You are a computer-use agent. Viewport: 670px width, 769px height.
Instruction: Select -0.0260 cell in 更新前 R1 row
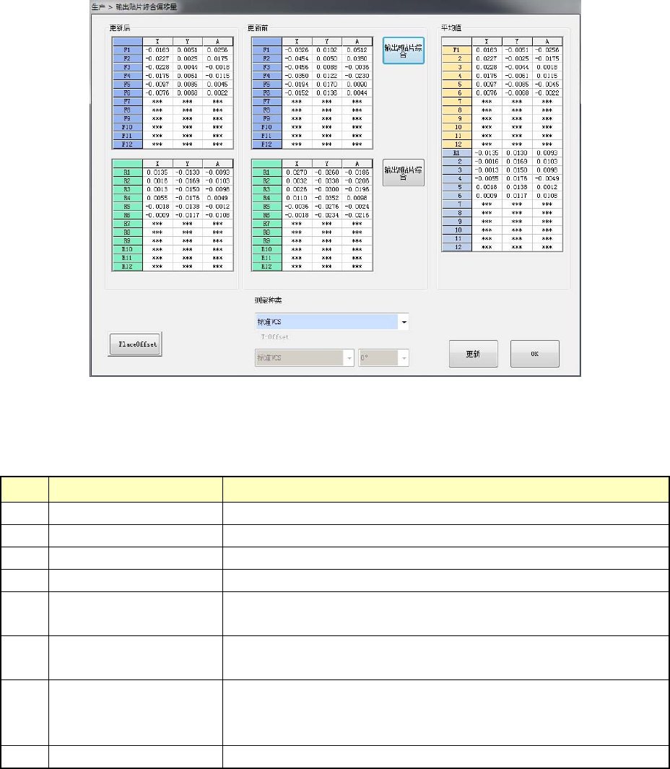[326, 173]
